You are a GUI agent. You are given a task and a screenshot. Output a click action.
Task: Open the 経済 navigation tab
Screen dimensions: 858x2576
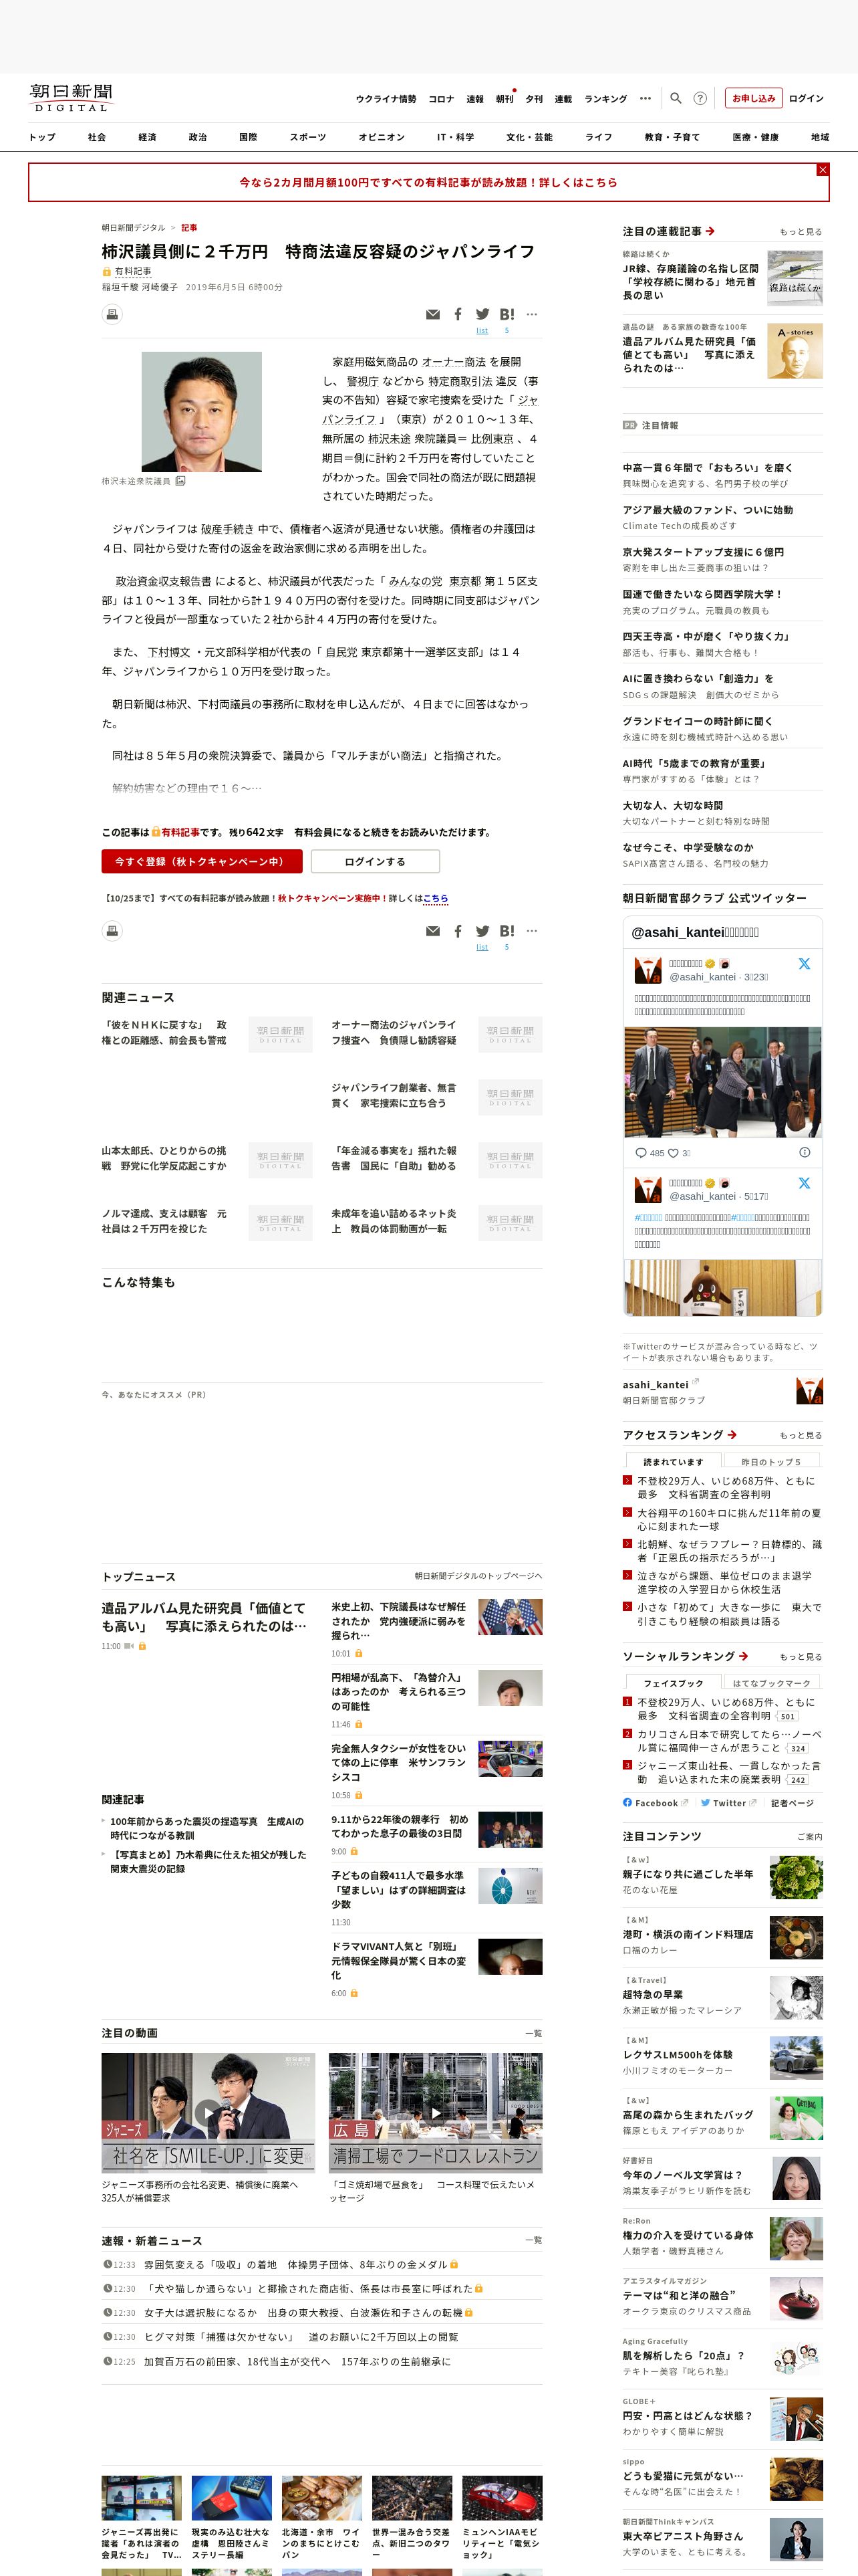pos(148,137)
